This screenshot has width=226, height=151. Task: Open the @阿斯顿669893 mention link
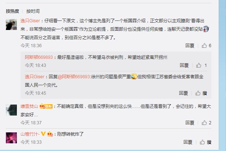(x=74, y=77)
